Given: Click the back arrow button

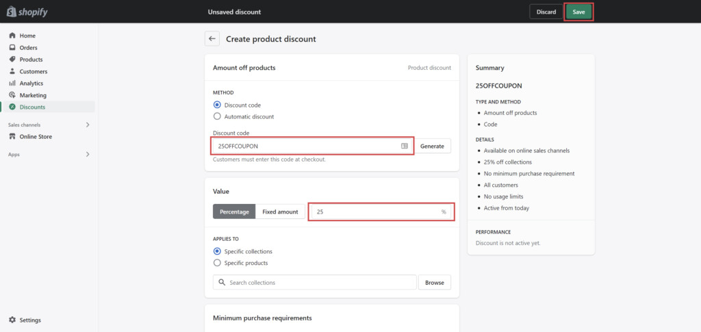Looking at the screenshot, I should pyautogui.click(x=212, y=39).
